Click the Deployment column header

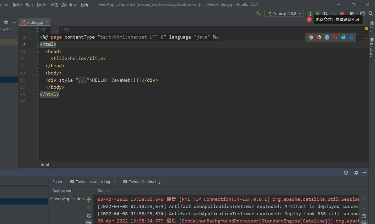point(62,191)
